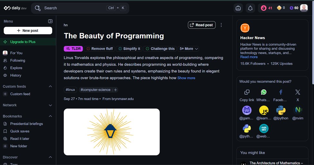Open the profile avatar menu
This screenshot has width=314, height=165.
click(304, 8)
